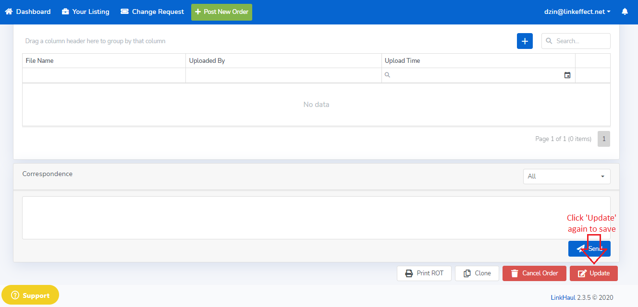Click the blue plus add file button
This screenshot has height=307, width=638.
[x=525, y=41]
